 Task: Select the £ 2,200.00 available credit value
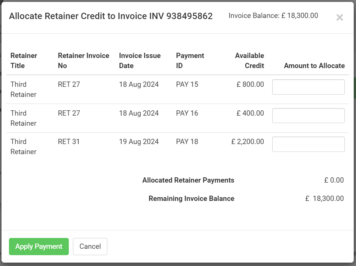click(x=248, y=141)
